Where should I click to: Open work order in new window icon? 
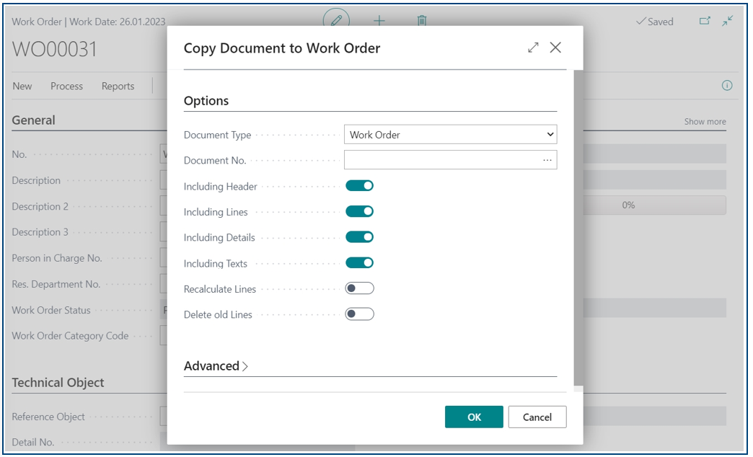(x=705, y=21)
